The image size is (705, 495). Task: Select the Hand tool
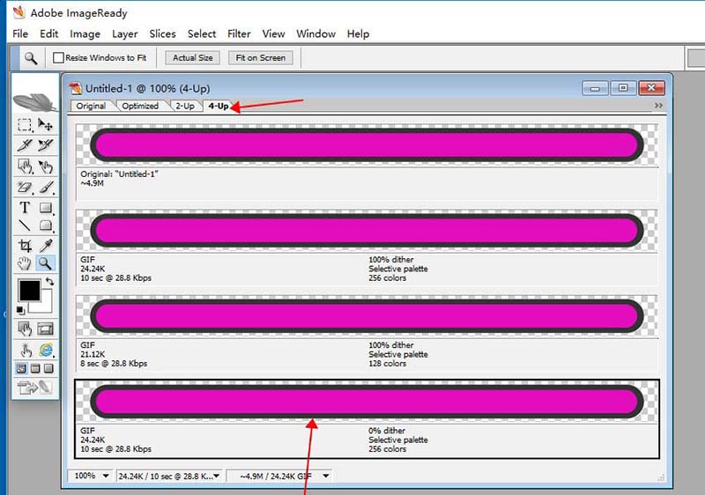(25, 263)
